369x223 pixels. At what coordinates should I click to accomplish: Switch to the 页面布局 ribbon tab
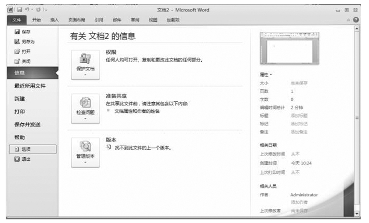click(77, 20)
